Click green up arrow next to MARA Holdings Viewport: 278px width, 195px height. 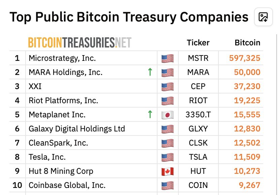pyautogui.click(x=150, y=72)
